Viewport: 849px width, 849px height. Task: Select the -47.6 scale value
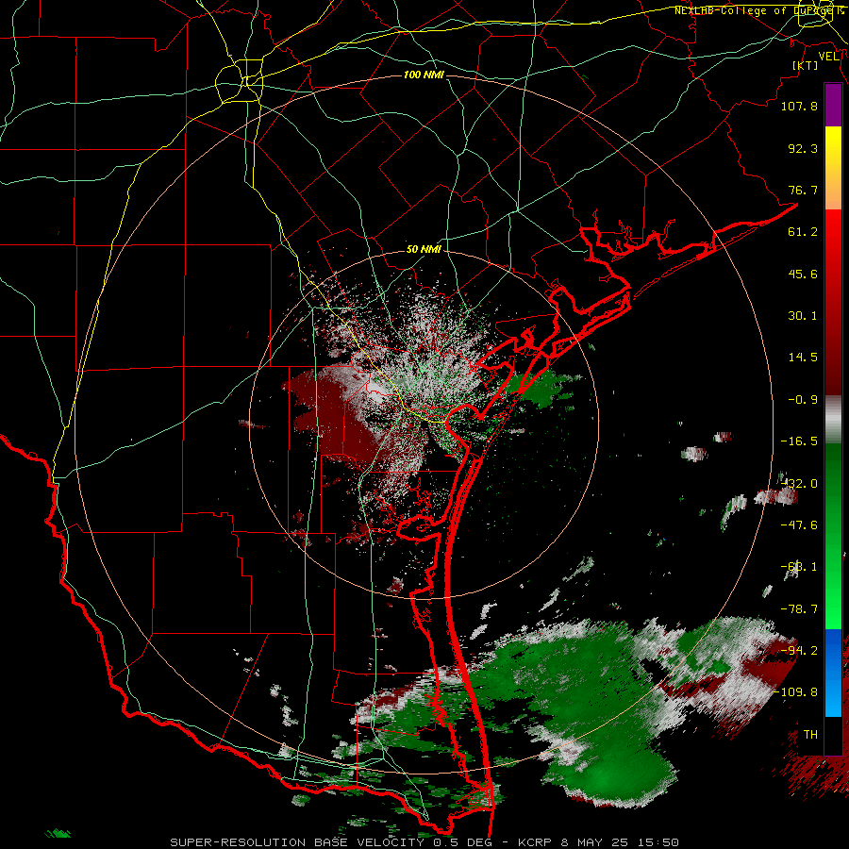pyautogui.click(x=799, y=525)
